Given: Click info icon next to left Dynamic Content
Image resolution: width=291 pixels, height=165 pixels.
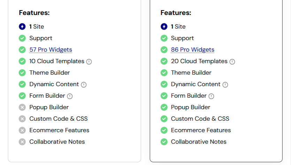Looking at the screenshot, I should [84, 85].
